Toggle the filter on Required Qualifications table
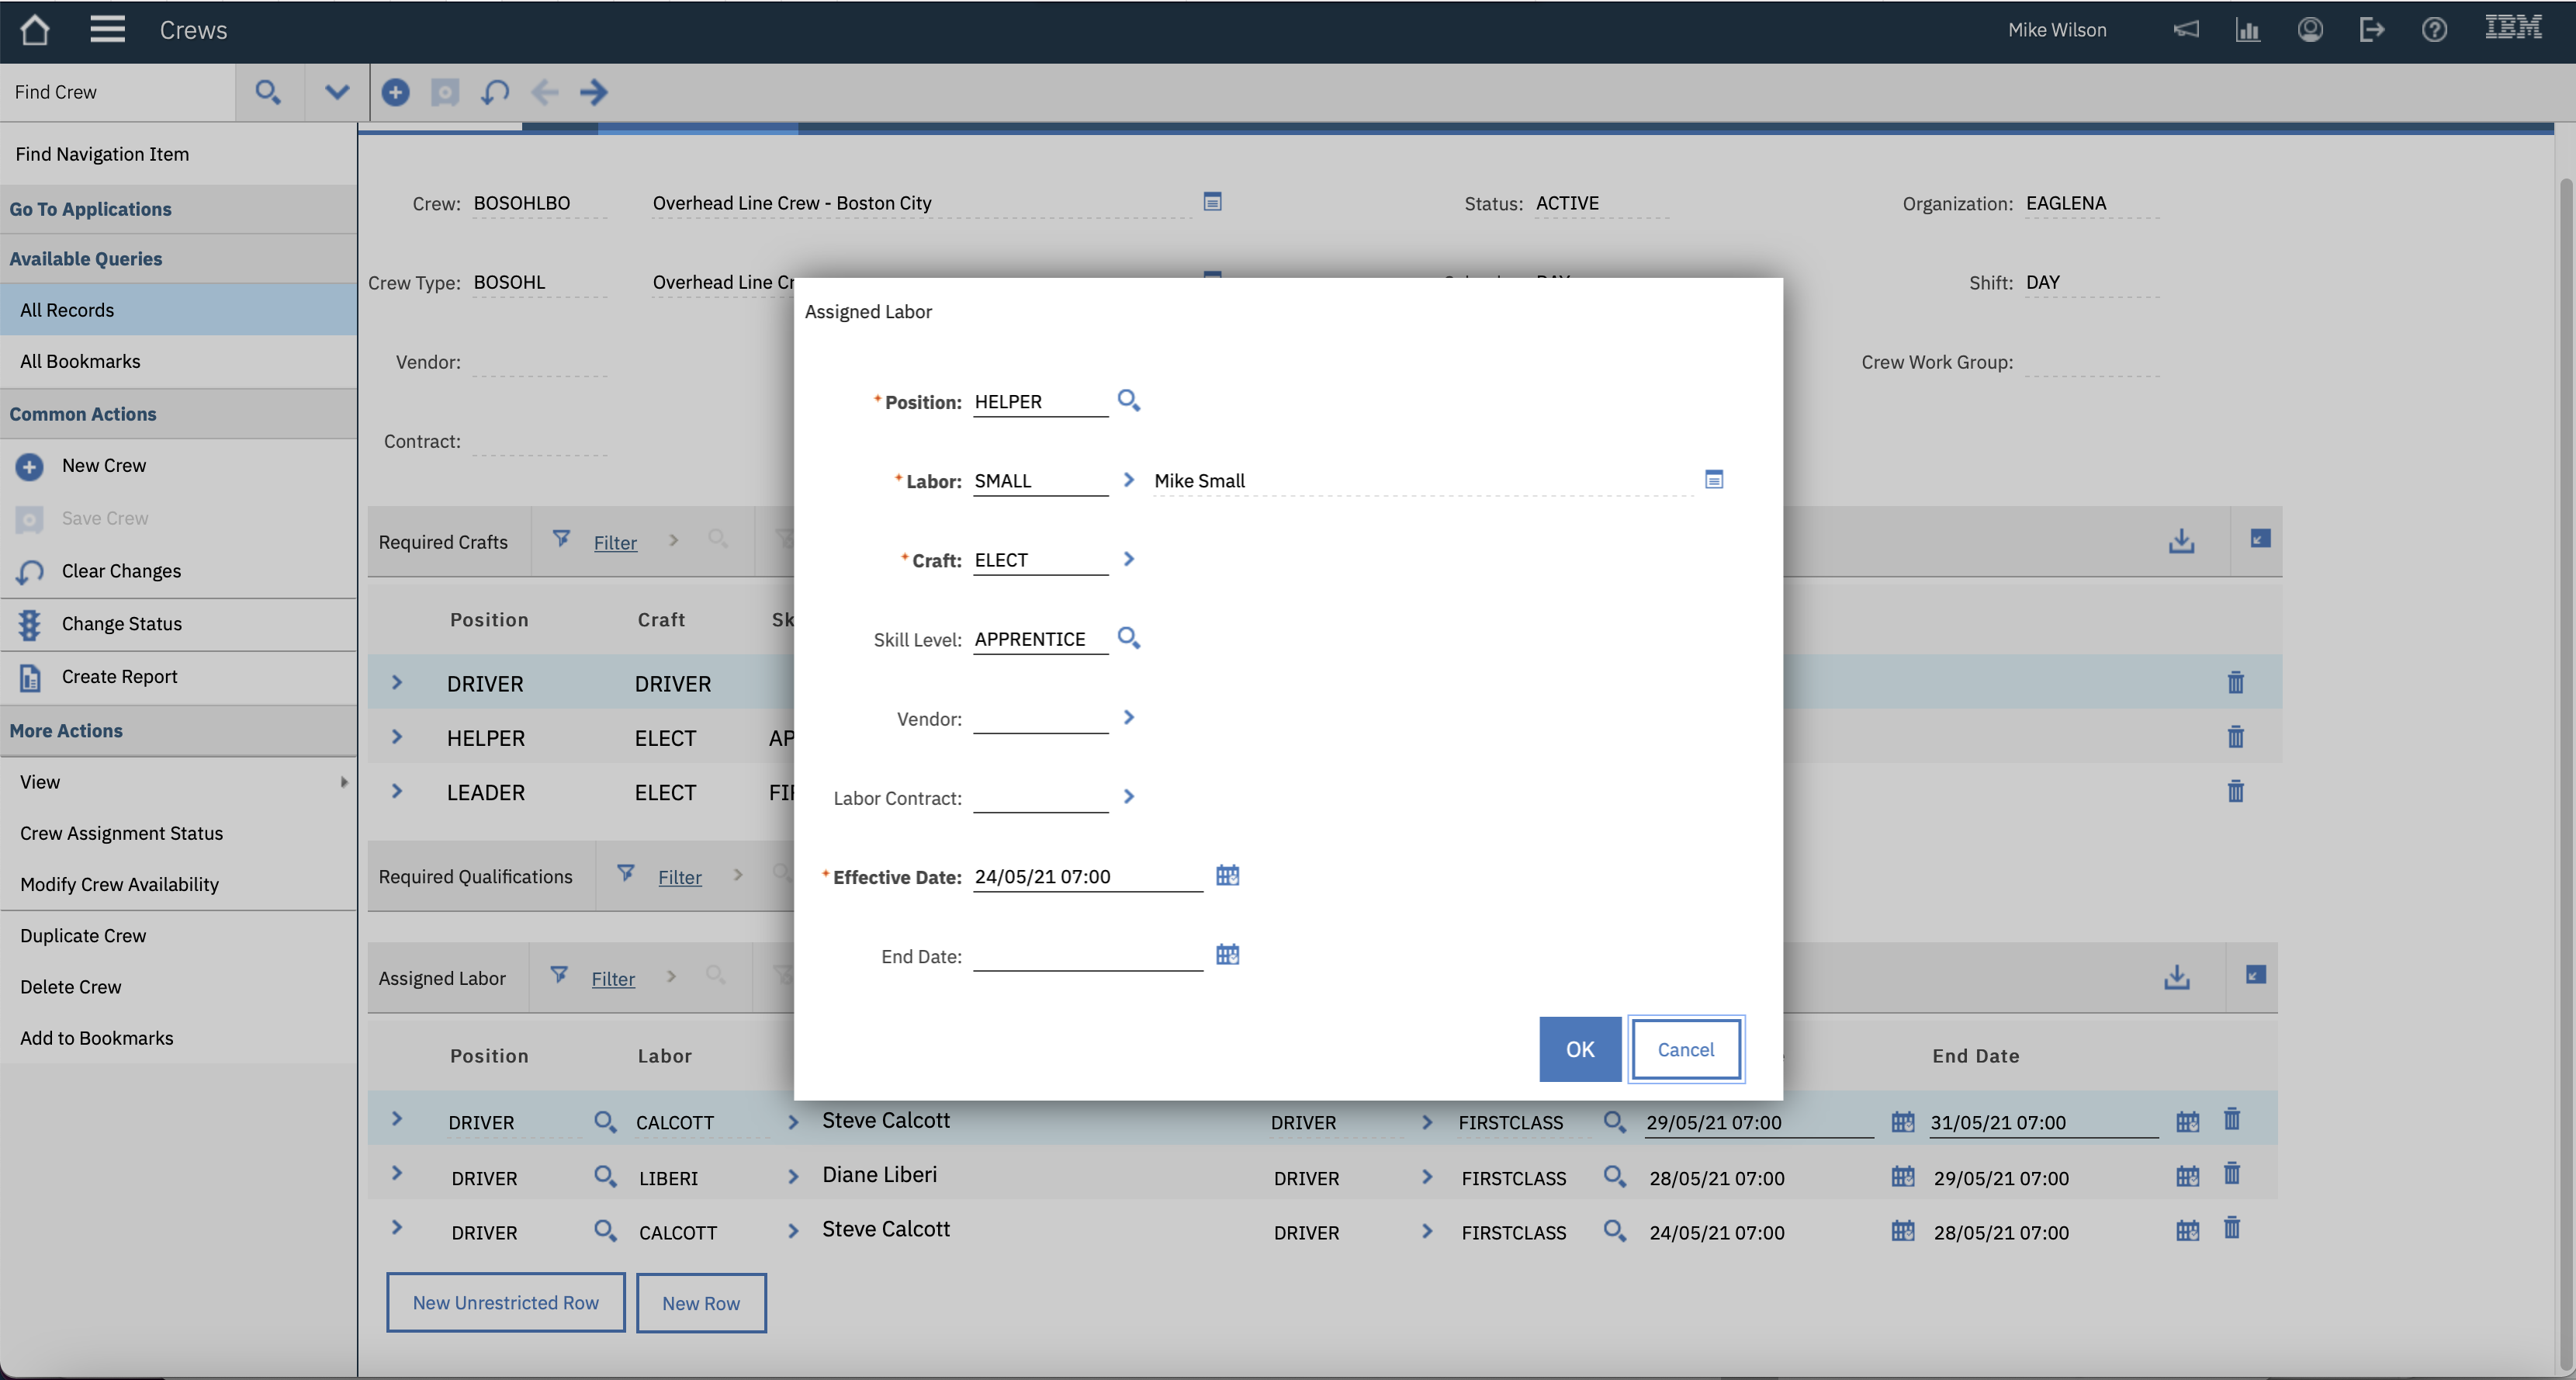Image resolution: width=2576 pixels, height=1380 pixels. click(625, 875)
